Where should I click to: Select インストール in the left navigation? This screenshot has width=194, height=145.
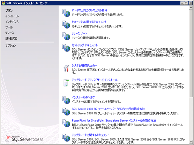(x=12, y=16)
